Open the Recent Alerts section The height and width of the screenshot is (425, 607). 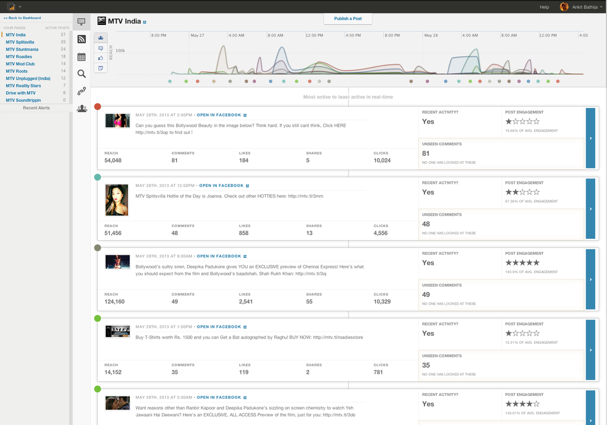36,108
